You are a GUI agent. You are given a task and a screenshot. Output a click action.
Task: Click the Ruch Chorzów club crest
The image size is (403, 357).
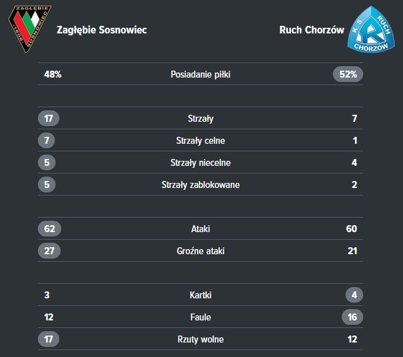click(371, 30)
